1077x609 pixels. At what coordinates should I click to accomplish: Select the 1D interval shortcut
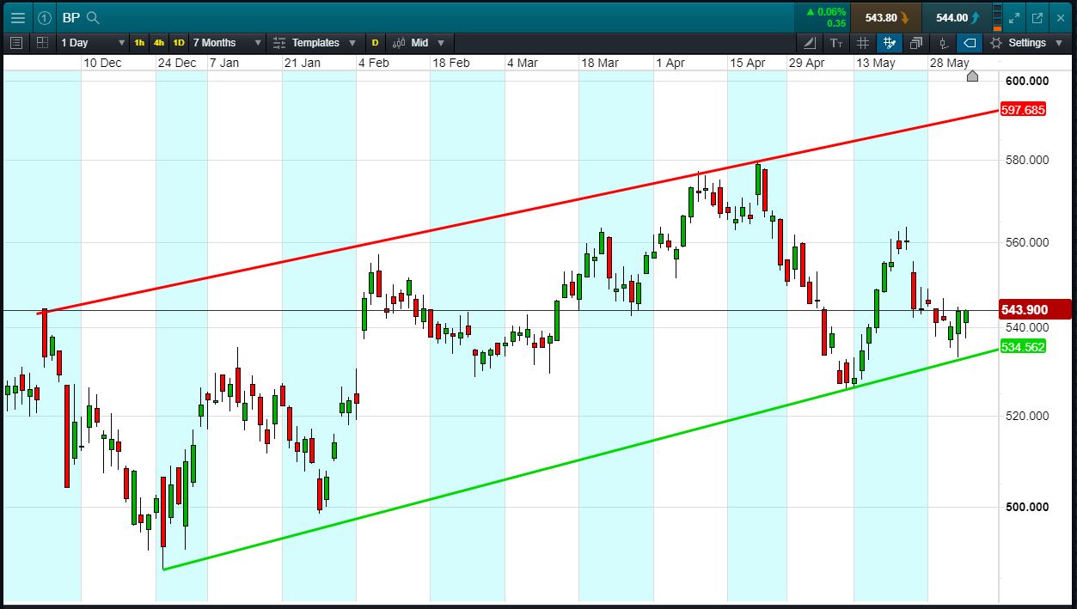[x=179, y=42]
